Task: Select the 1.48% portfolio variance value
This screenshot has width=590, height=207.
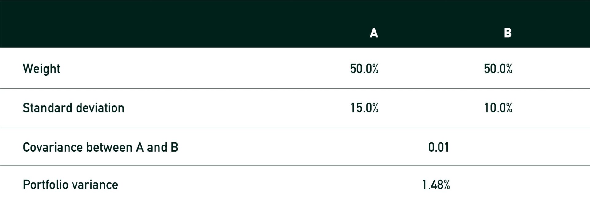Action: pos(436,185)
